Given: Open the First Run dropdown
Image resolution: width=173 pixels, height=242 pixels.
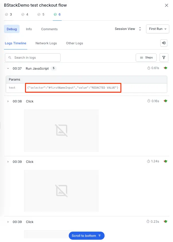Looking at the screenshot, I should coord(158,29).
